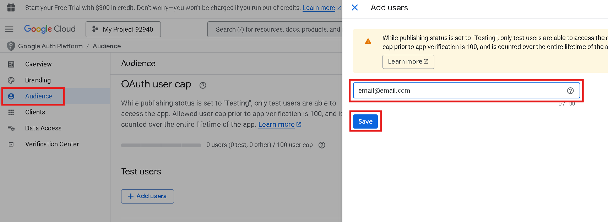Open the My Project 92940 project picker

[123, 29]
